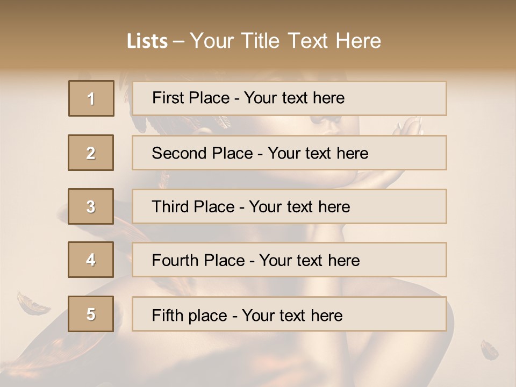Click the bold word Lists in title
The image size is (516, 387).
[147, 41]
